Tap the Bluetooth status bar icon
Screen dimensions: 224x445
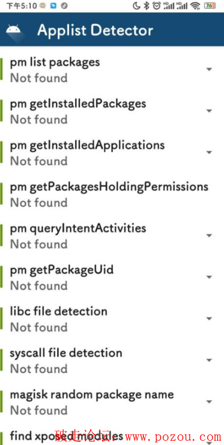pyautogui.click(x=146, y=6)
